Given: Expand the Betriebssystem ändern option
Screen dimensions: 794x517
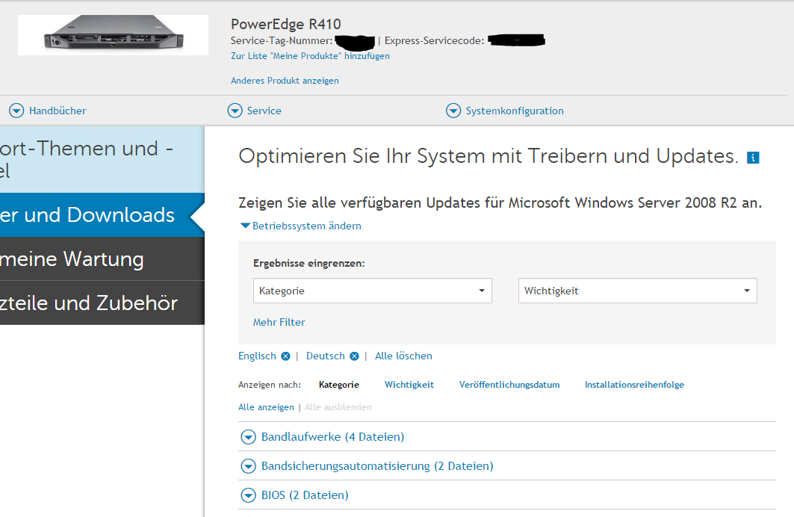Looking at the screenshot, I should pyautogui.click(x=301, y=226).
